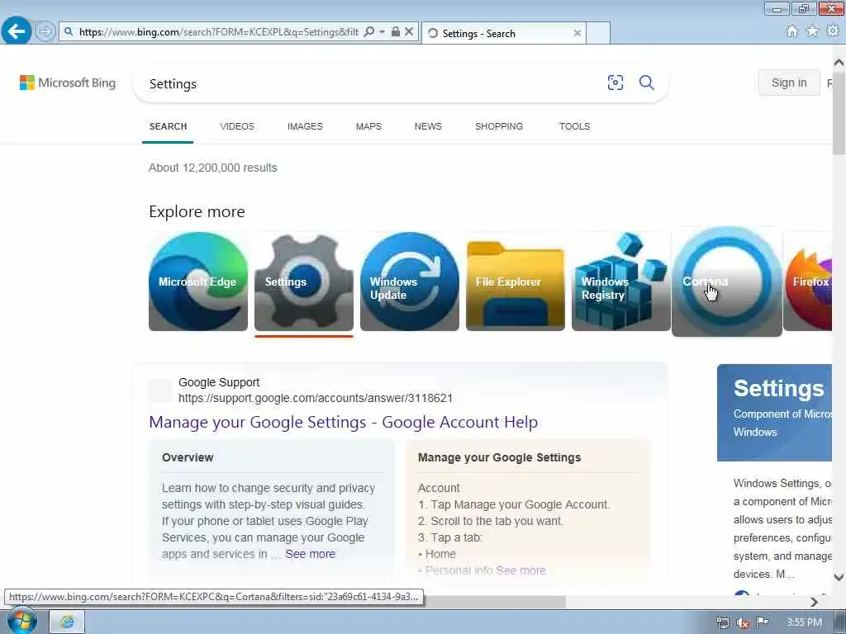846x634 pixels.
Task: Click Internet Explorer taskbar icon
Action: coord(68,622)
